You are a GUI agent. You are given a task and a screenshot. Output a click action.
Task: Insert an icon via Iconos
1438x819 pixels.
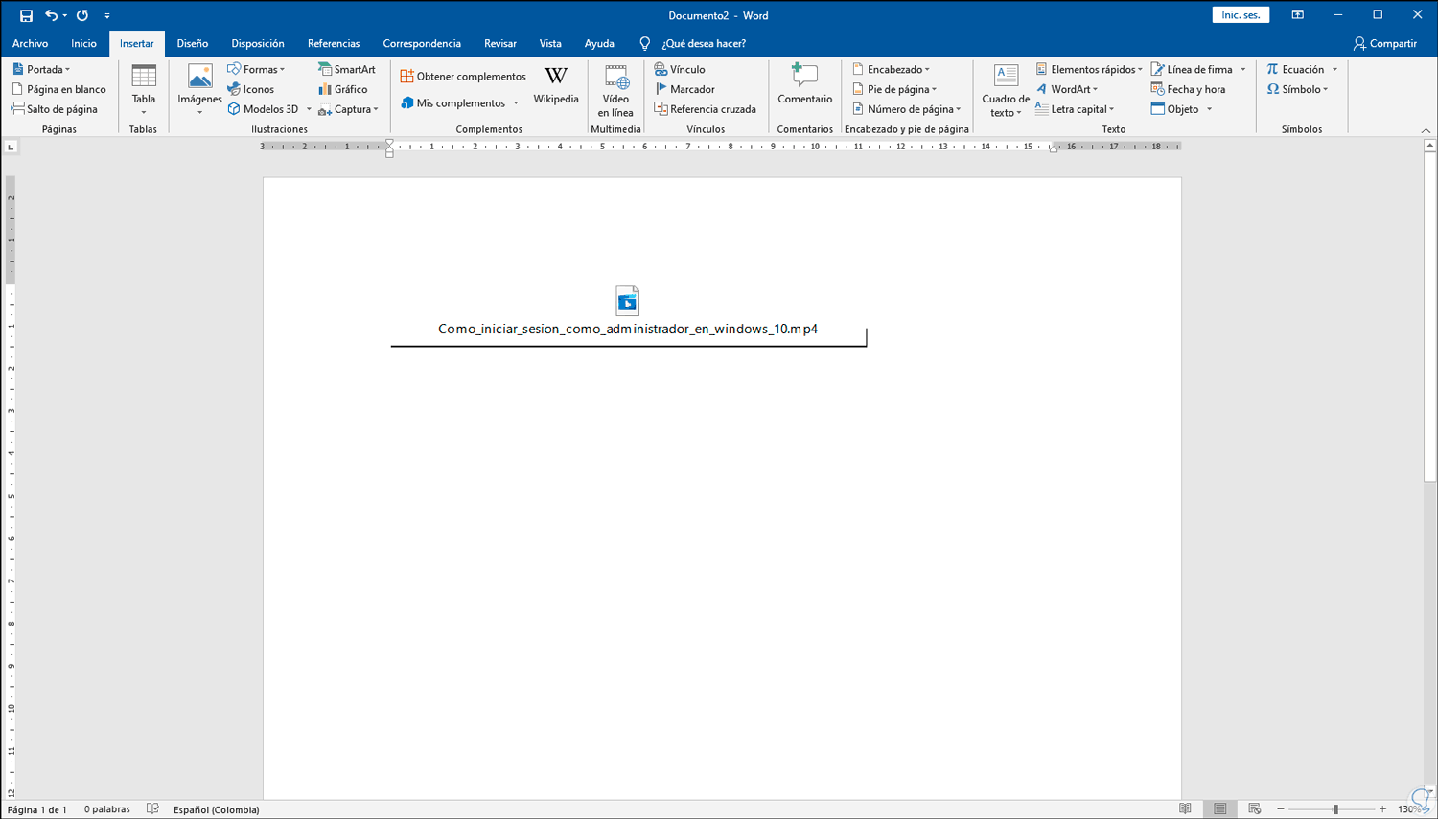[251, 89]
